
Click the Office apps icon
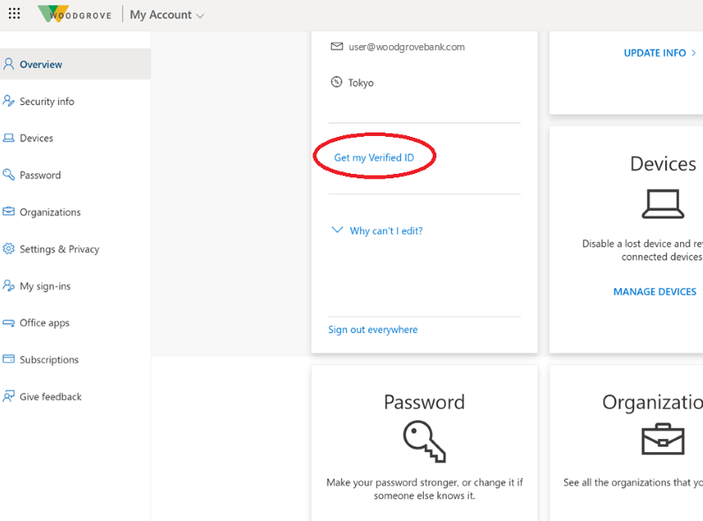pyautogui.click(x=9, y=322)
